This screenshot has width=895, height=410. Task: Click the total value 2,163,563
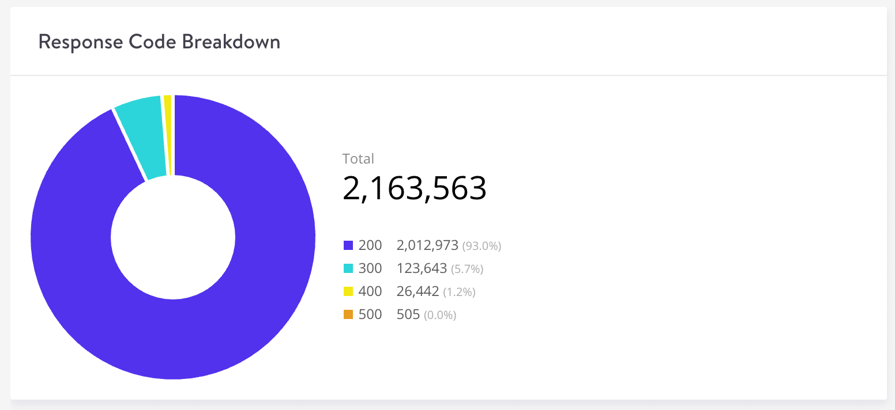[415, 188]
